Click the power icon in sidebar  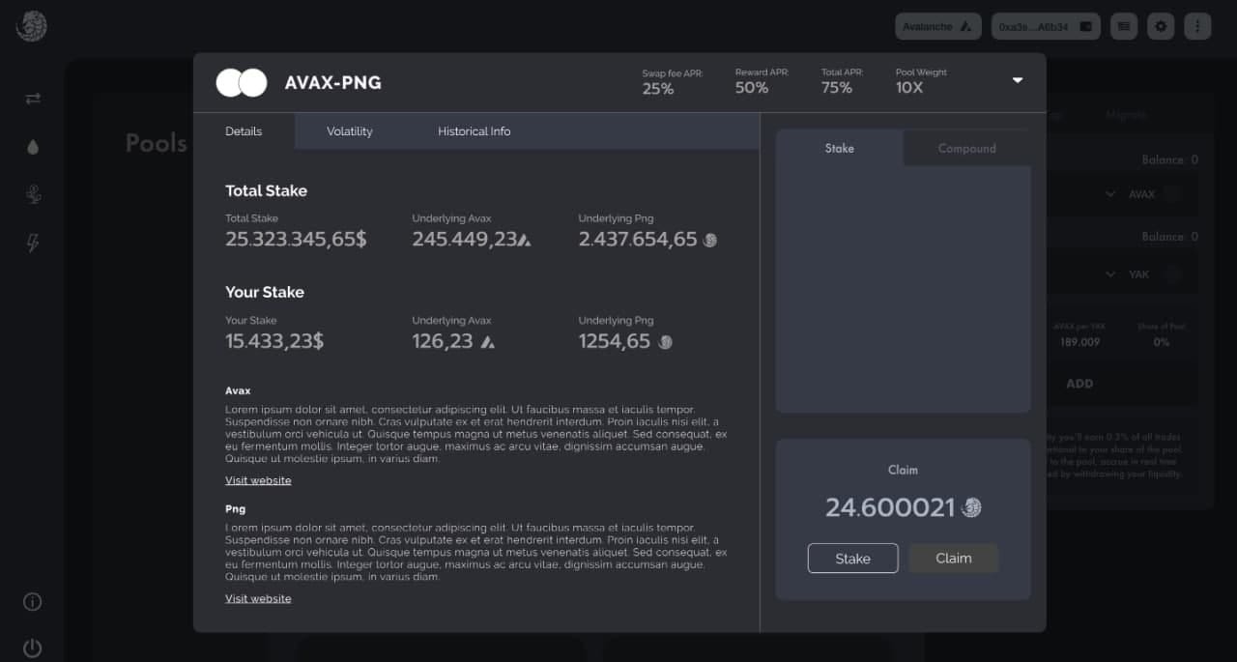coord(33,648)
